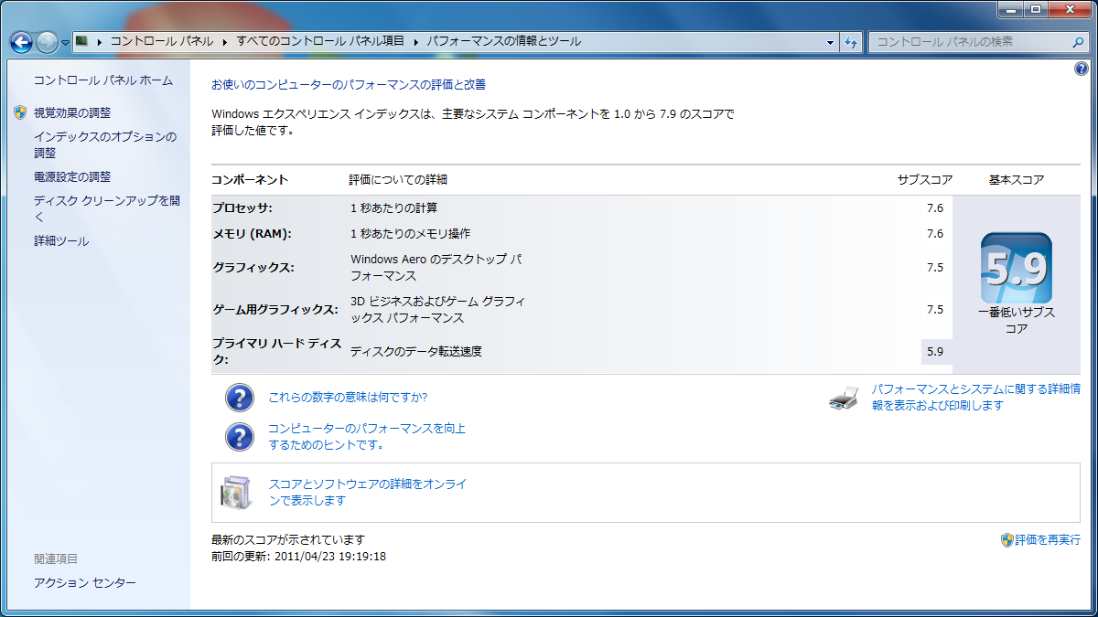Click the magnifier search icon
The width and height of the screenshot is (1098, 617).
(x=1078, y=42)
